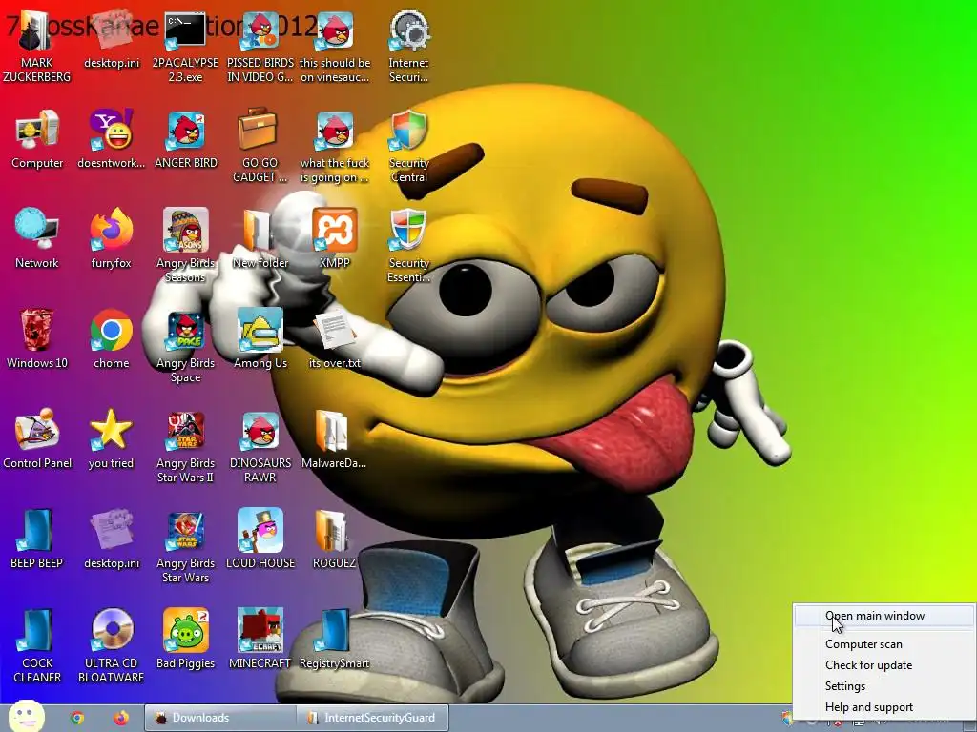Open Settings from the tray menu
Viewport: 977px width, 732px height.
tap(883, 686)
